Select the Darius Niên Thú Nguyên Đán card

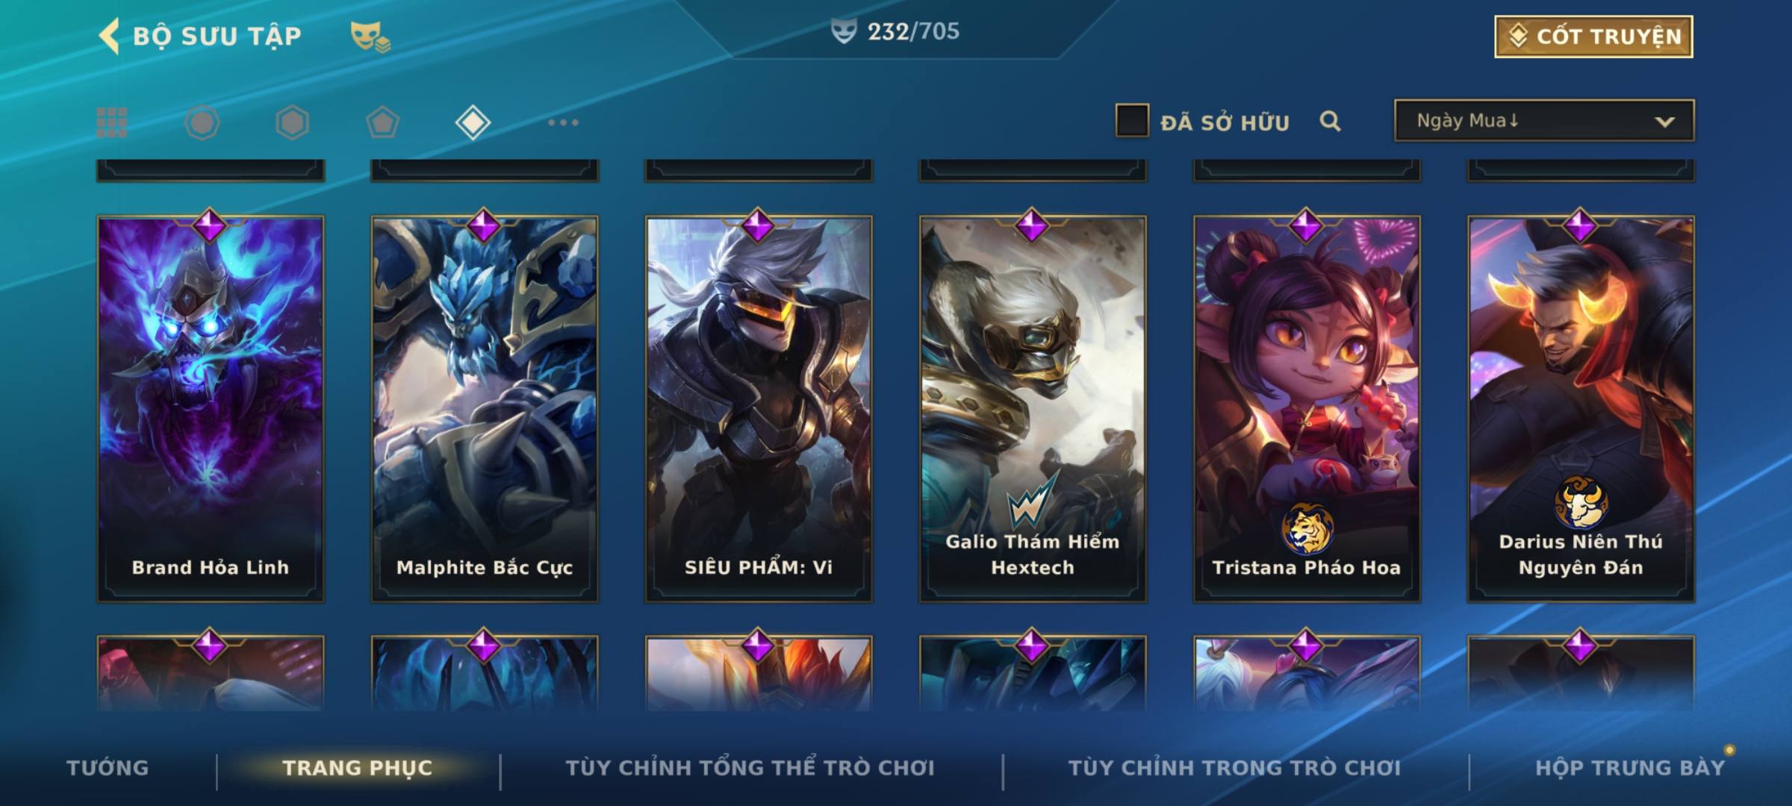point(1581,409)
